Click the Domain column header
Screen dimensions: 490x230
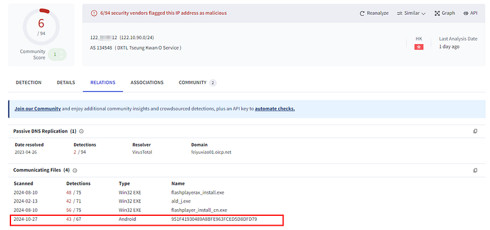[200, 145]
